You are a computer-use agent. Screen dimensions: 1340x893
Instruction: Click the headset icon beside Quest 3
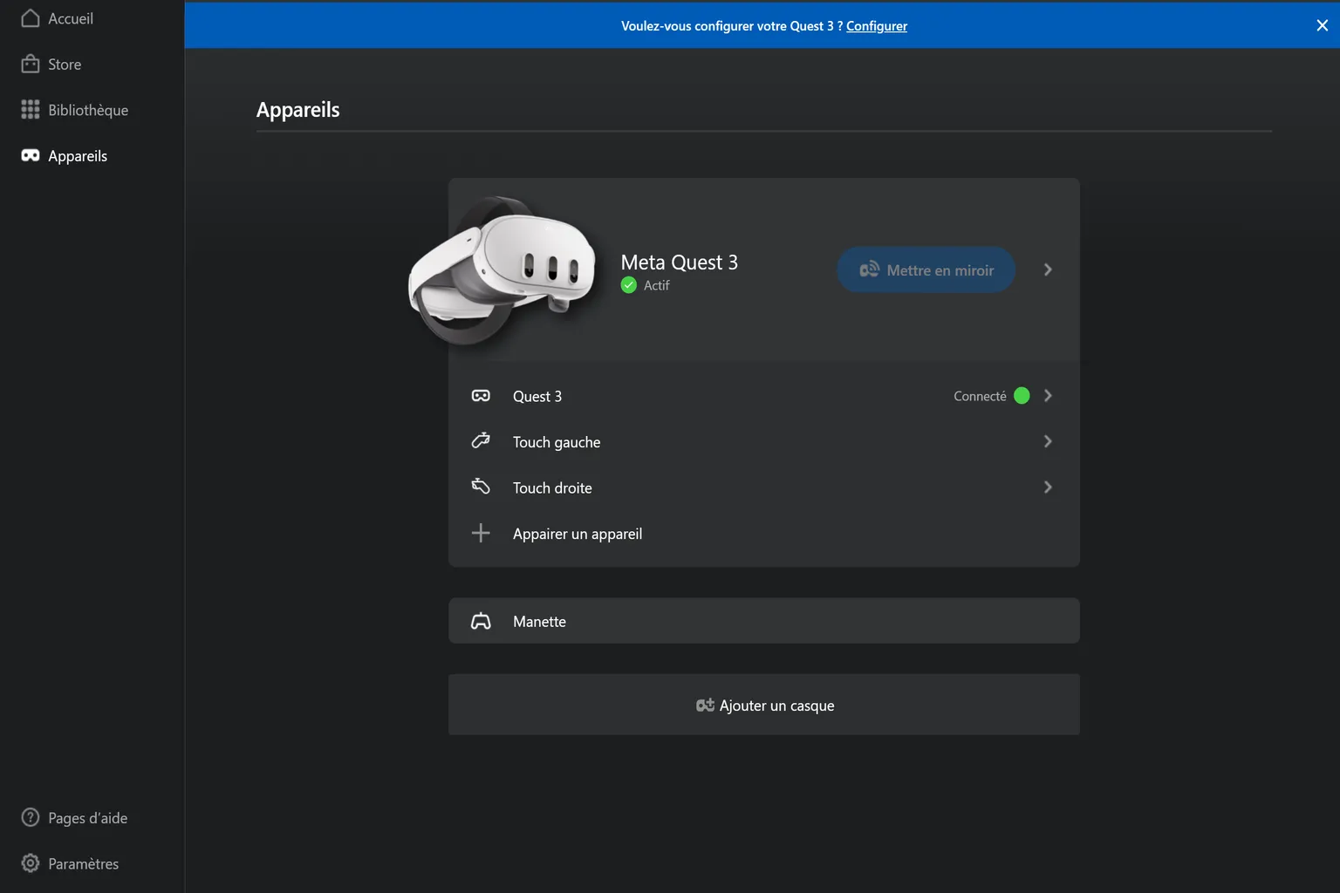pos(481,396)
